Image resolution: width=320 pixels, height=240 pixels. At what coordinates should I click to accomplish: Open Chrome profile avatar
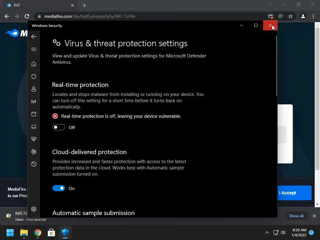pos(303,16)
